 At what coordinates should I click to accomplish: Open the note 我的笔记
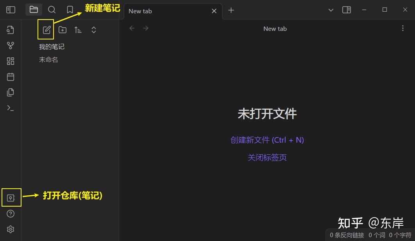tap(51, 46)
